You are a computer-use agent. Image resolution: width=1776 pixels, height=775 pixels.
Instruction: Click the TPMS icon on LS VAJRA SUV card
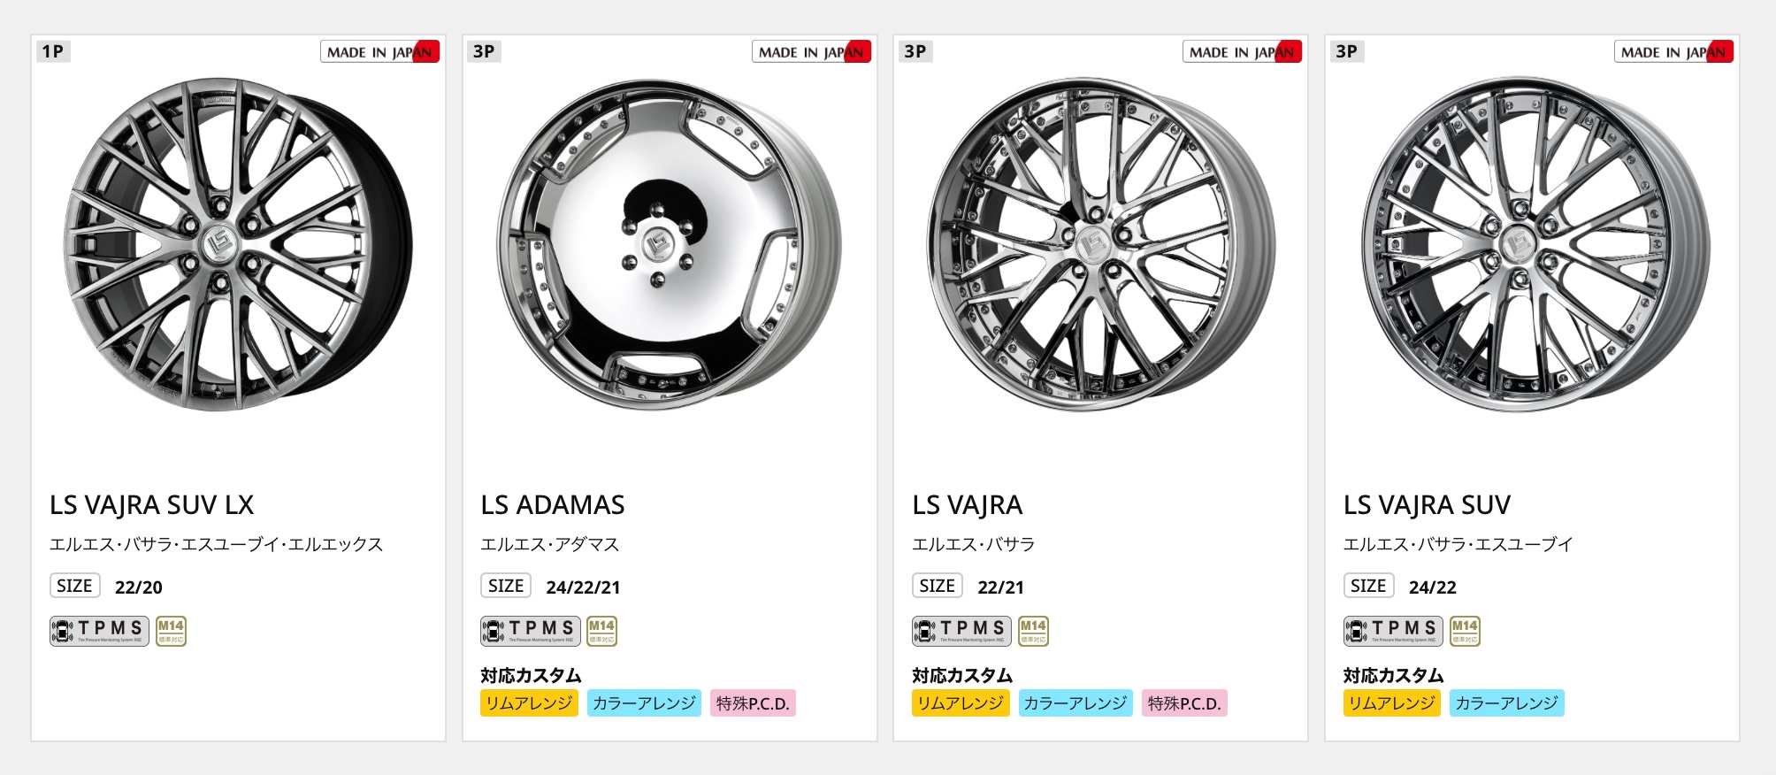(1393, 631)
